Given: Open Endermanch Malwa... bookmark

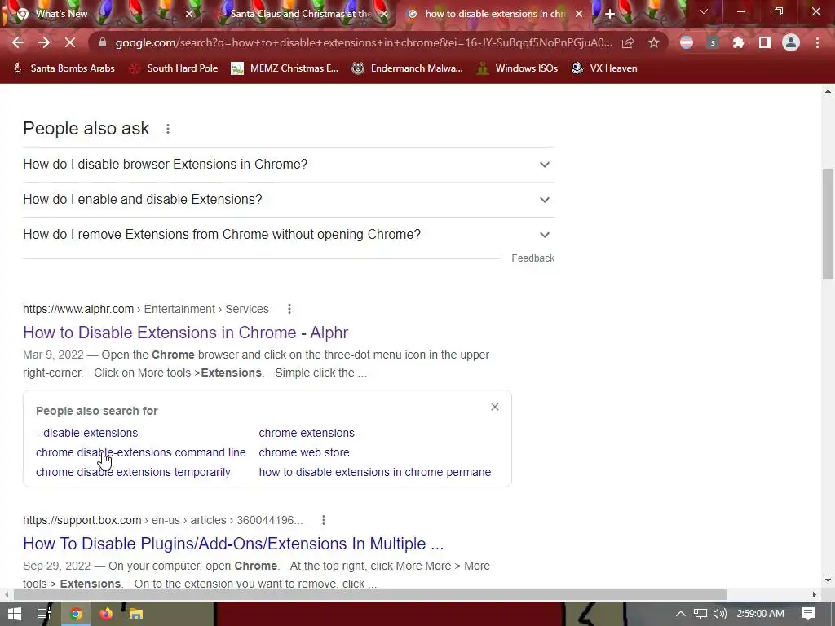Looking at the screenshot, I should (x=408, y=68).
